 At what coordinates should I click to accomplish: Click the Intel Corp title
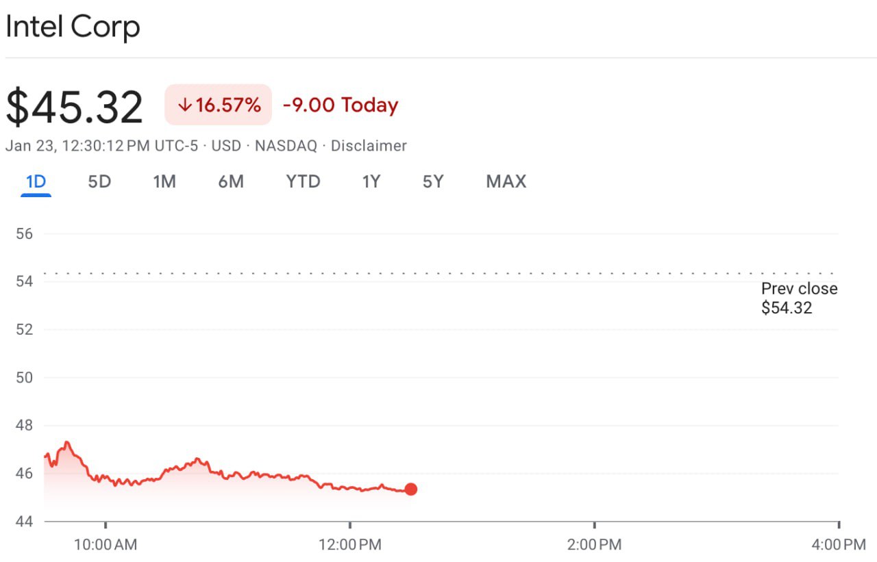(x=73, y=27)
